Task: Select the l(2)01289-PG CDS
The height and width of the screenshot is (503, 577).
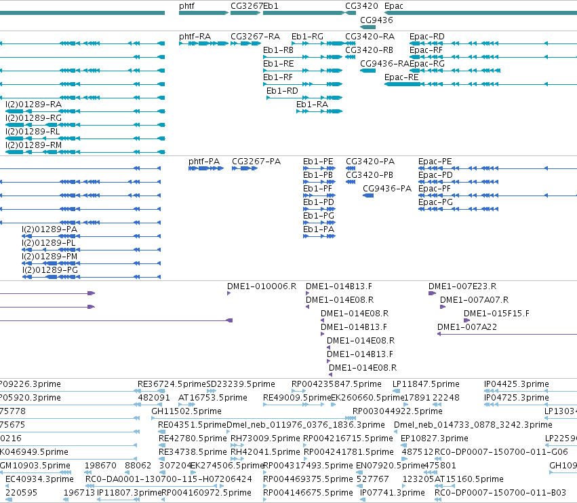Action: pos(92,277)
